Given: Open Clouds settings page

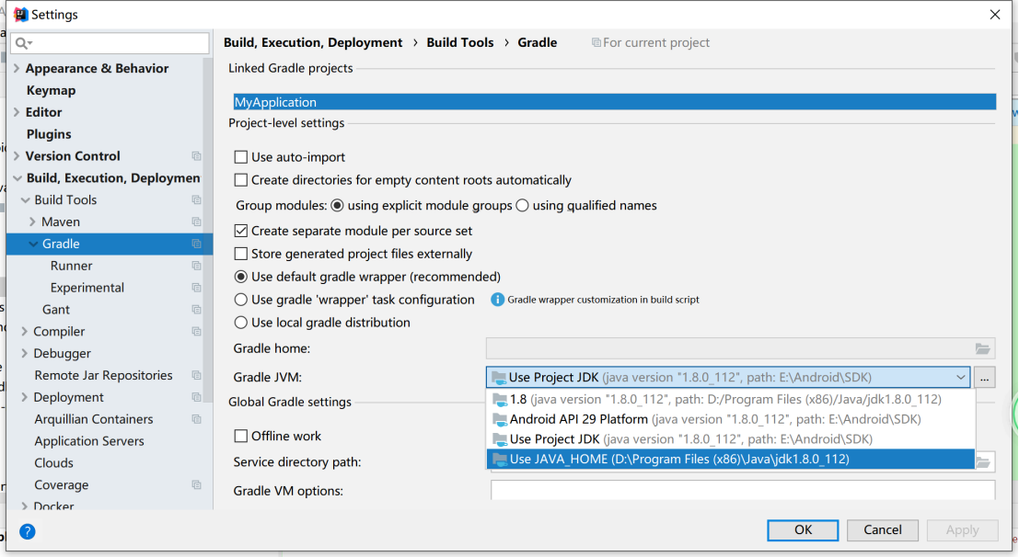Looking at the screenshot, I should click(x=53, y=463).
